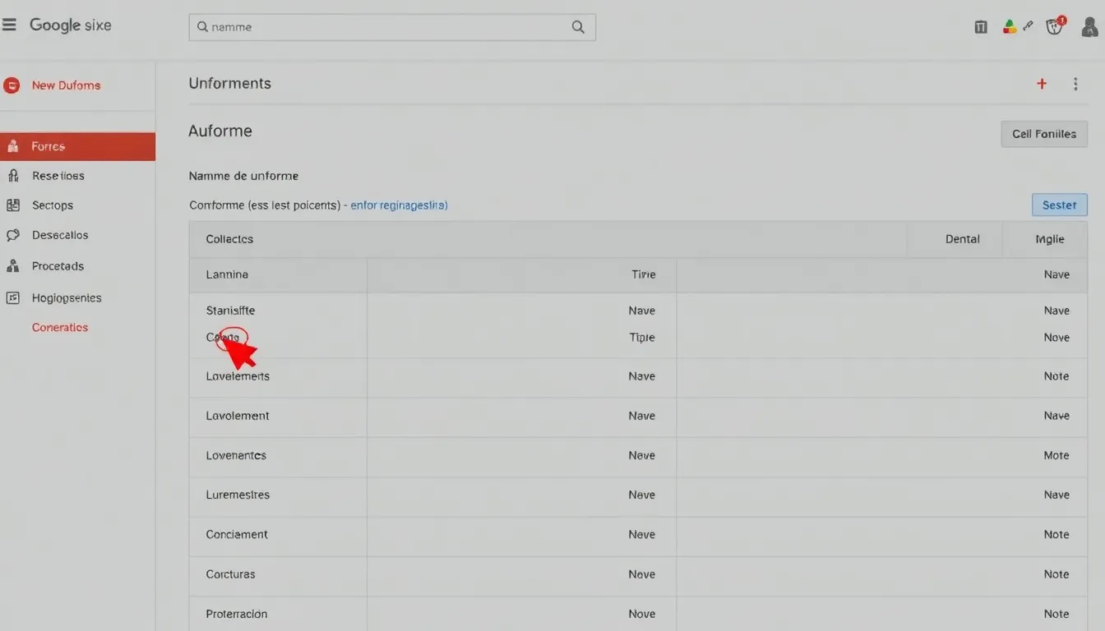The width and height of the screenshot is (1105, 631).
Task: Click the Nave cell in Lovelements row
Action: point(641,376)
